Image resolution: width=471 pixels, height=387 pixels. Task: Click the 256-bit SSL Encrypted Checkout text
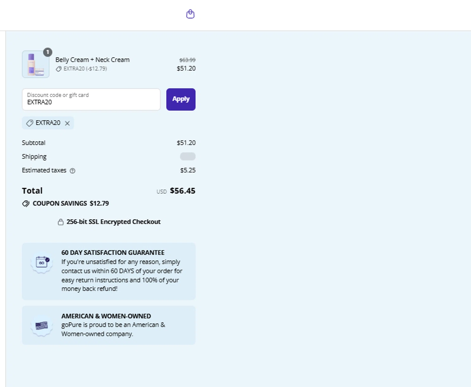pyautogui.click(x=113, y=222)
